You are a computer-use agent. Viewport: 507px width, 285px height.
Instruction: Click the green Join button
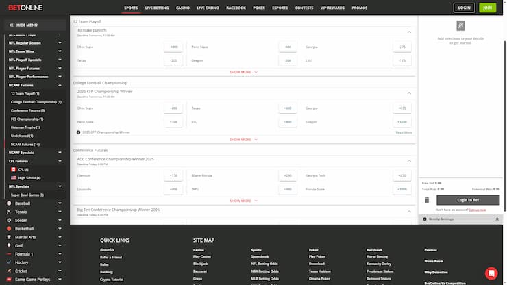[487, 8]
